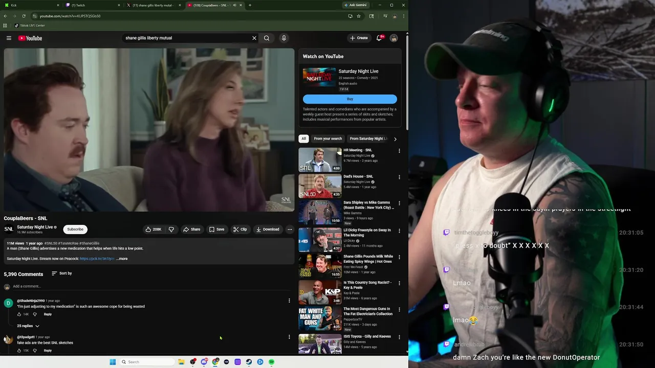Open options for Dad's House - SNL
The image size is (655, 368).
coord(399,177)
